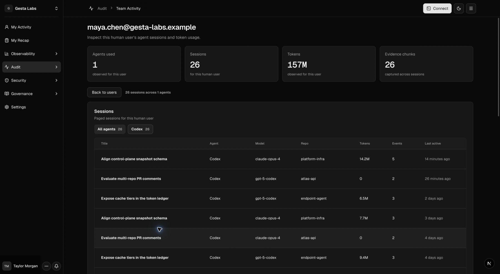Click the maya.chen@gesta-labs.example heading

coord(141,27)
